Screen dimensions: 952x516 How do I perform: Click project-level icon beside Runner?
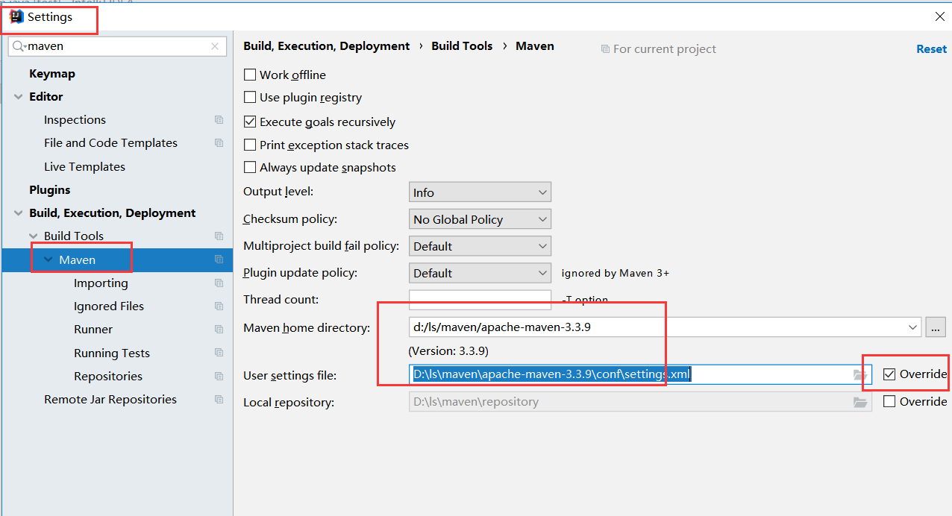tap(219, 330)
